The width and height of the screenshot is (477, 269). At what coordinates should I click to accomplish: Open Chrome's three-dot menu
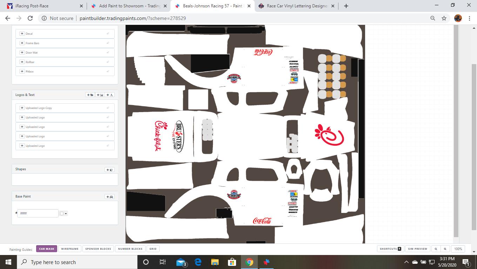(469, 18)
